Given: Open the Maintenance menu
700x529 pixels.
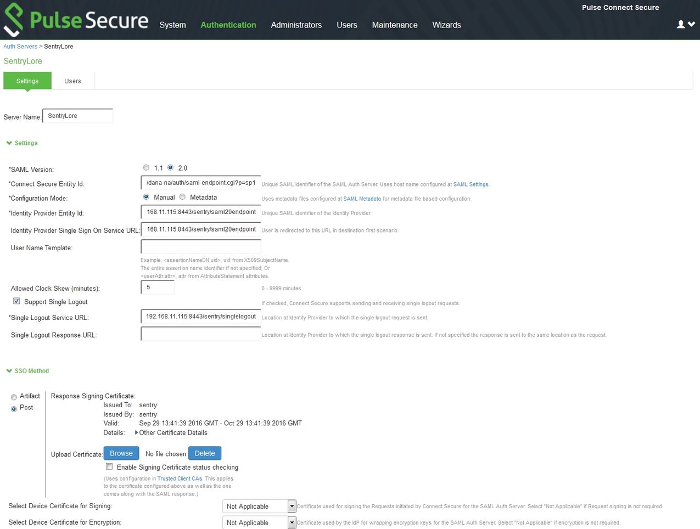Looking at the screenshot, I should pyautogui.click(x=394, y=25).
